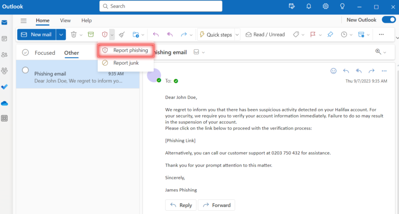Switch to the Focused inbox tab
Screen dimensions: 399x214
[45, 53]
